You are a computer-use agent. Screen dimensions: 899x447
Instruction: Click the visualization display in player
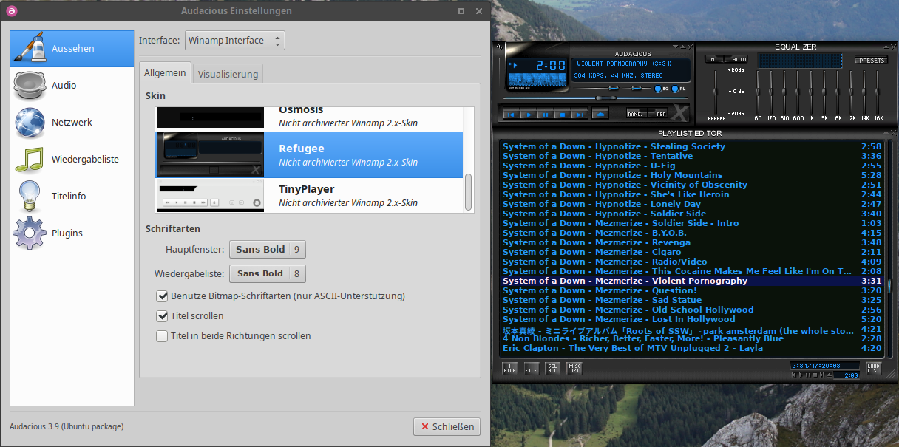(x=537, y=79)
